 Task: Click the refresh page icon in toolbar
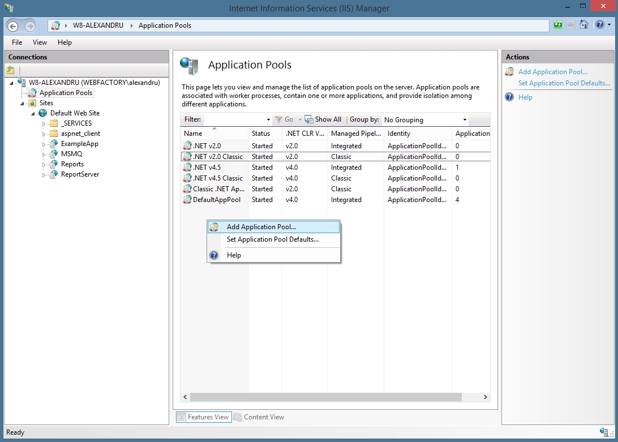pyautogui.click(x=558, y=25)
